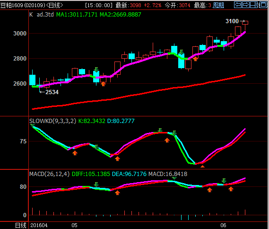Click the 0 axis label in MACD panel

tap(25, 215)
